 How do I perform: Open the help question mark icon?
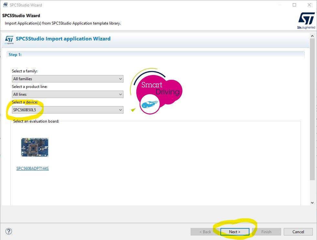(9, 231)
